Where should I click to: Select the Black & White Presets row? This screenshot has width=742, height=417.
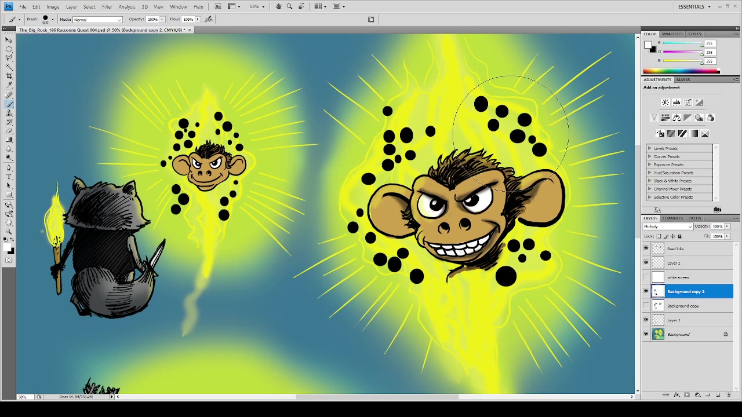tap(679, 181)
